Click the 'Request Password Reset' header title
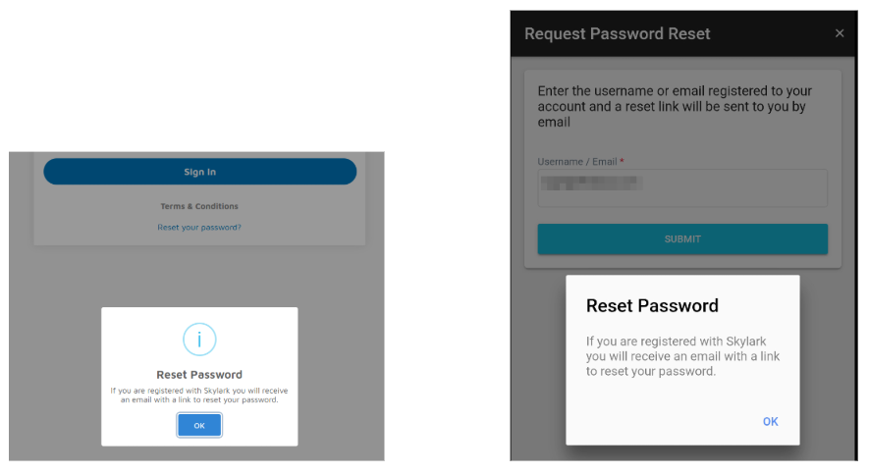869x474 pixels. (x=618, y=33)
